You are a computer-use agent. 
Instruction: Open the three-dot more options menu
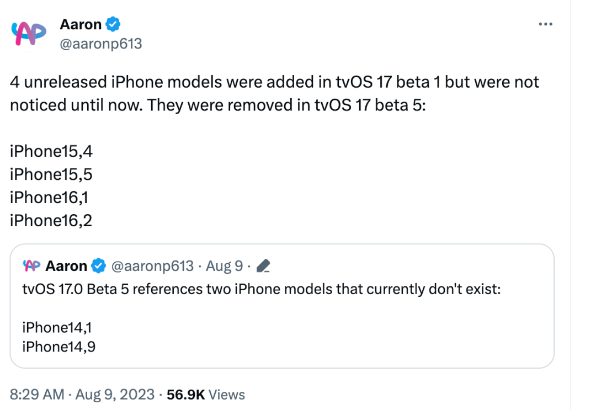pyautogui.click(x=545, y=24)
